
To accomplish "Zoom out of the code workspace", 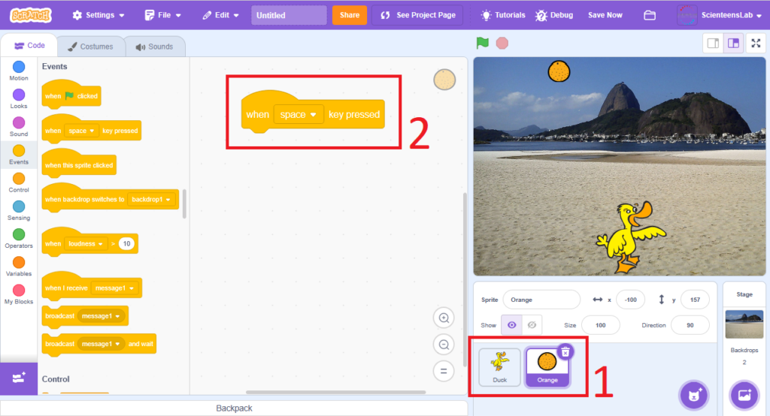I will pos(444,345).
